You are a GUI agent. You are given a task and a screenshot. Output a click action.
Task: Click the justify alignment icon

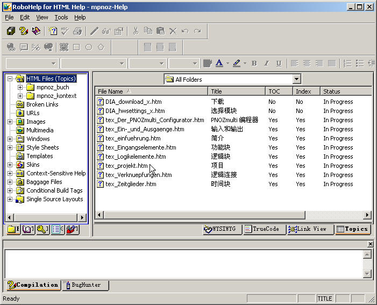(x=332, y=63)
